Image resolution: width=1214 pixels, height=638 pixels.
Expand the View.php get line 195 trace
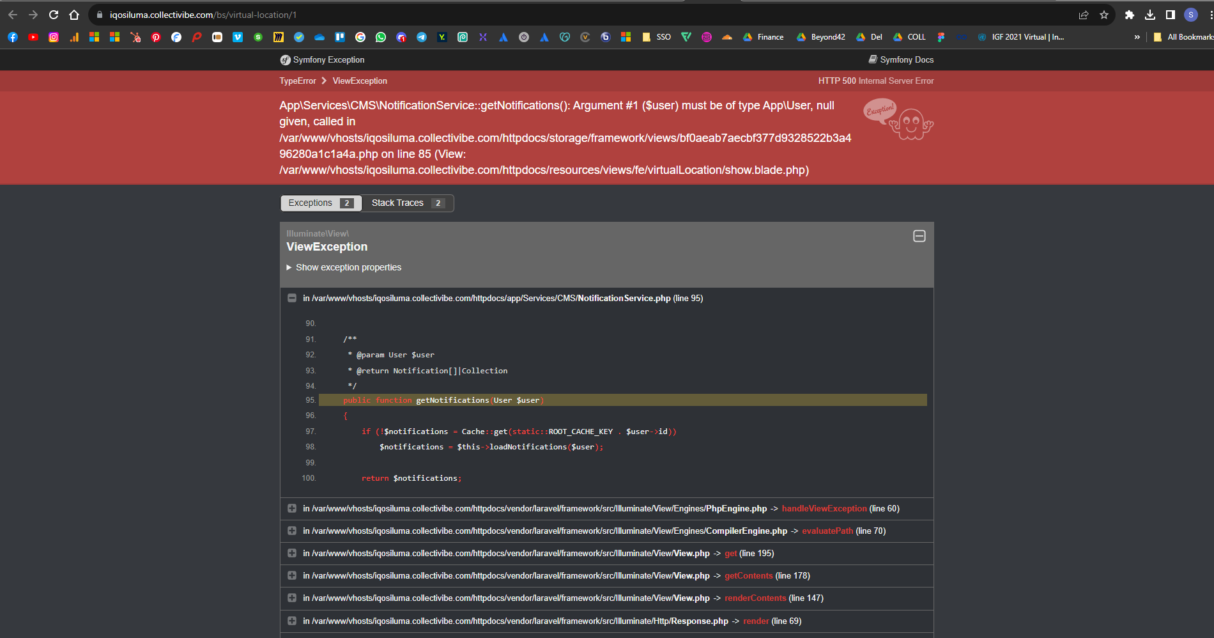292,553
